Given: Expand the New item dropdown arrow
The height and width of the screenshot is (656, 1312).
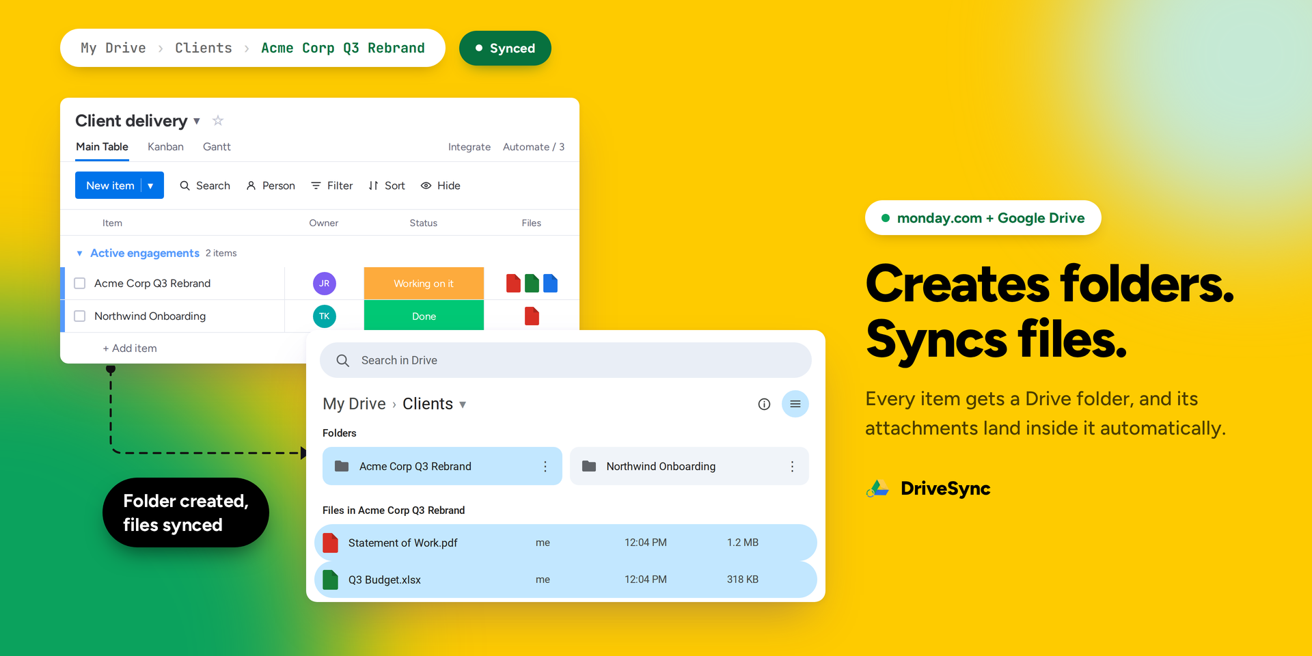Looking at the screenshot, I should click(x=151, y=185).
